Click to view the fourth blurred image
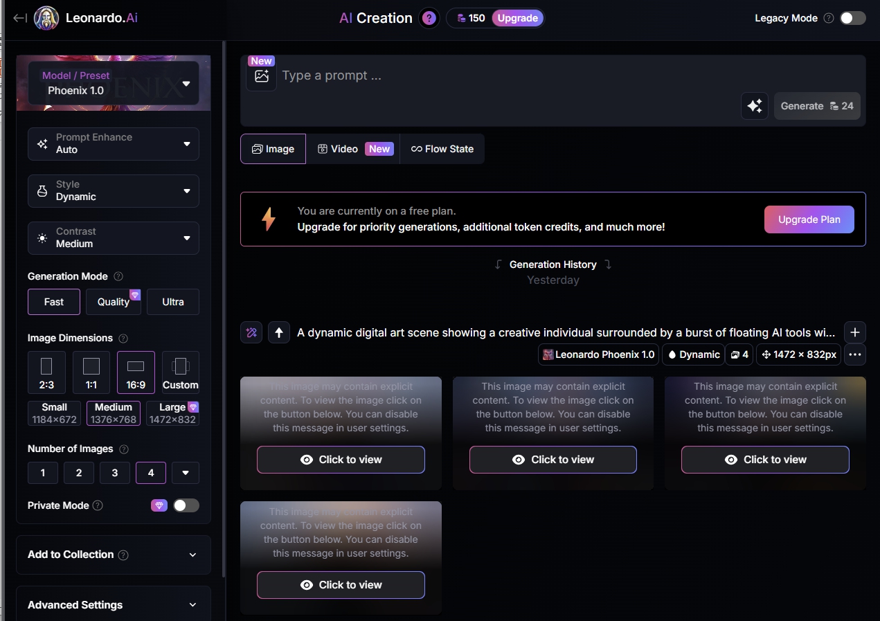This screenshot has height=621, width=880. (x=341, y=585)
